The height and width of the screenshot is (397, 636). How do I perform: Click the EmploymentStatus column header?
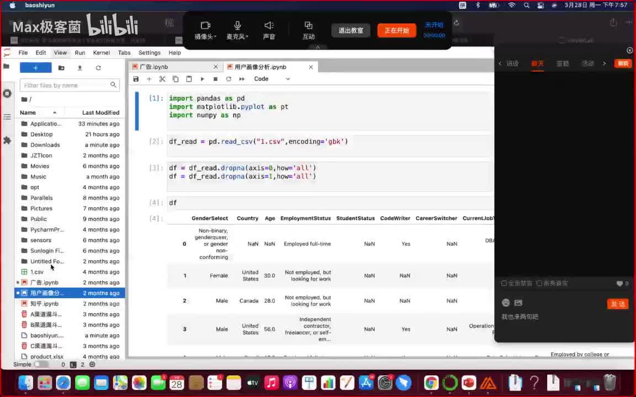[305, 218]
